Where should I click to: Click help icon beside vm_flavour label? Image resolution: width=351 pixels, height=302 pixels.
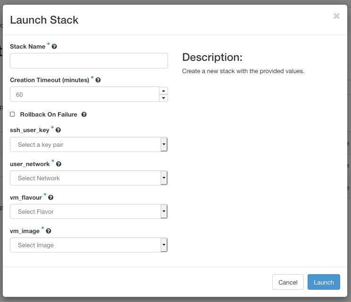[51, 198]
